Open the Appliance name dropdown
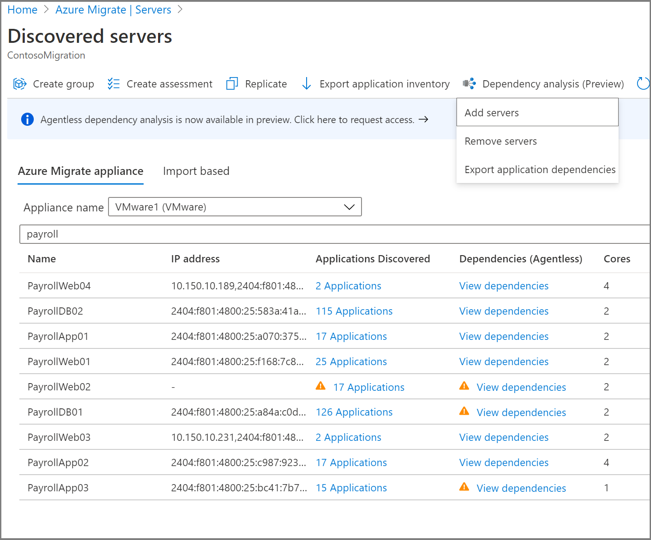The width and height of the screenshot is (651, 540). [235, 207]
